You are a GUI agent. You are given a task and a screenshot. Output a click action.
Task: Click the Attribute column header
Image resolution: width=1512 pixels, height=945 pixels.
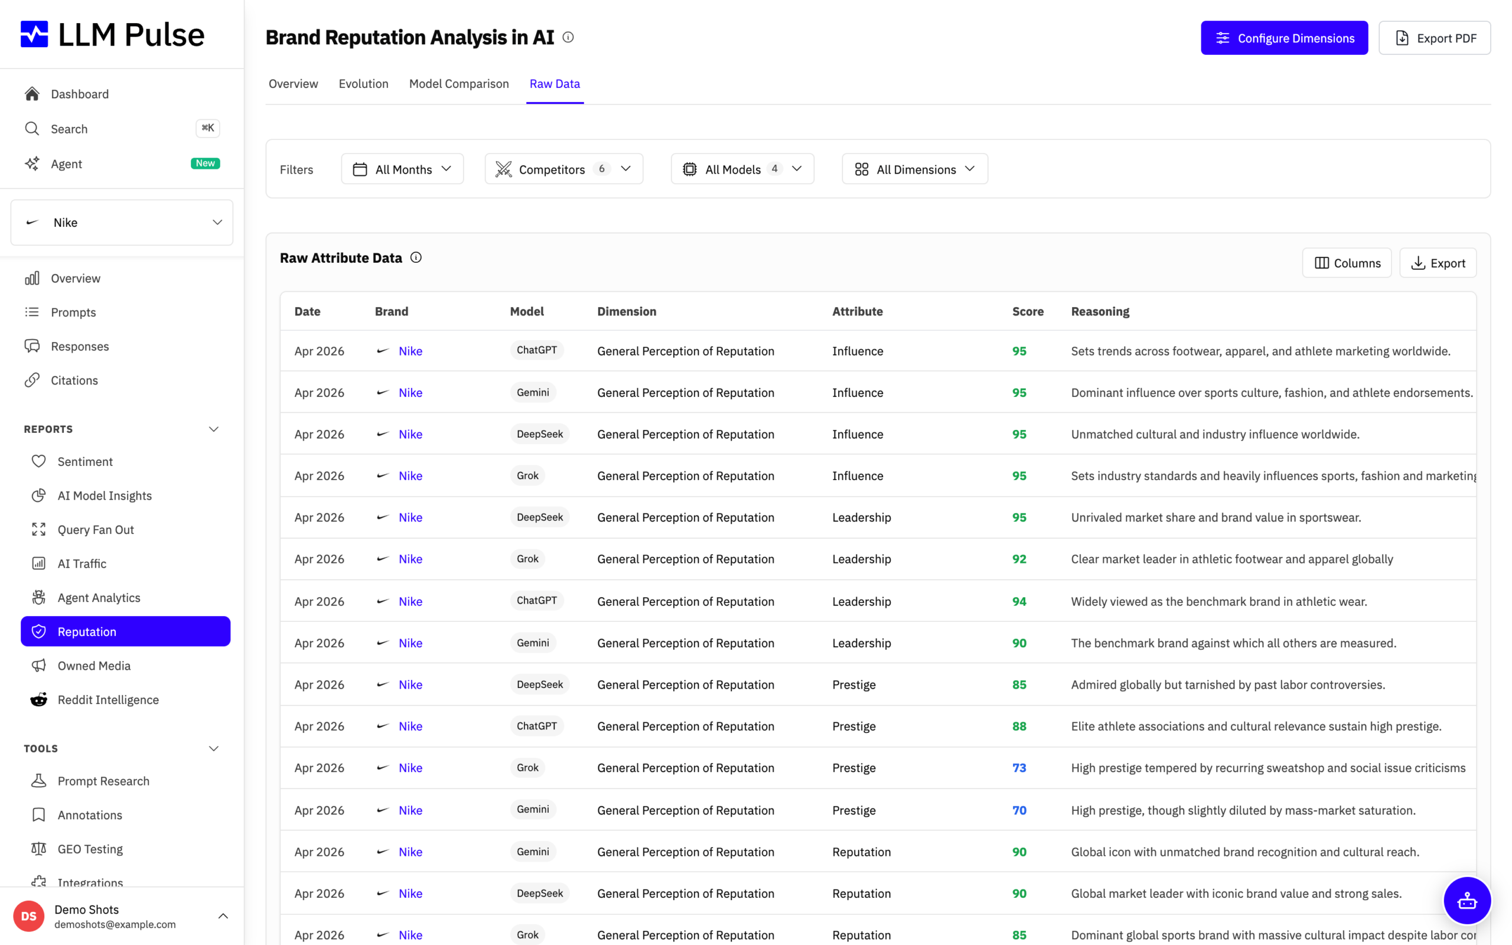point(857,311)
